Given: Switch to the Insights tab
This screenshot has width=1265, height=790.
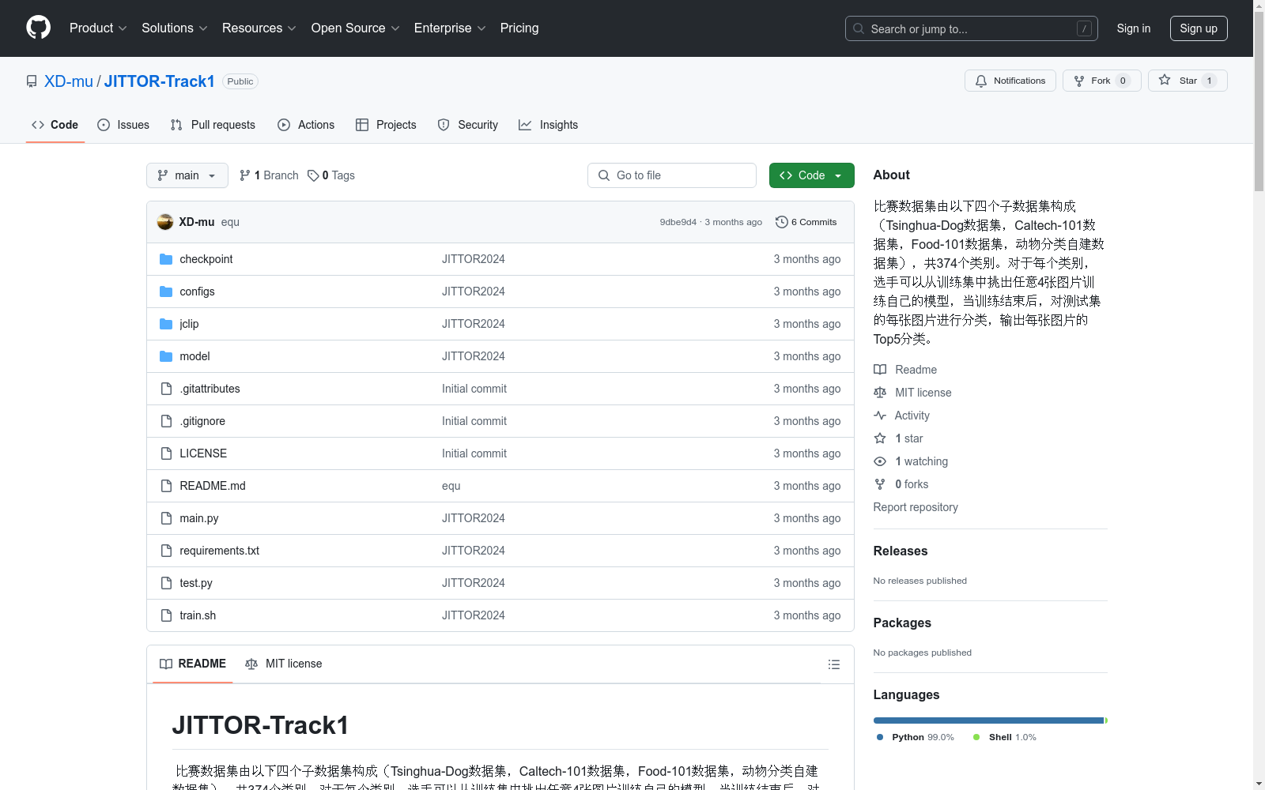Looking at the screenshot, I should pyautogui.click(x=548, y=125).
